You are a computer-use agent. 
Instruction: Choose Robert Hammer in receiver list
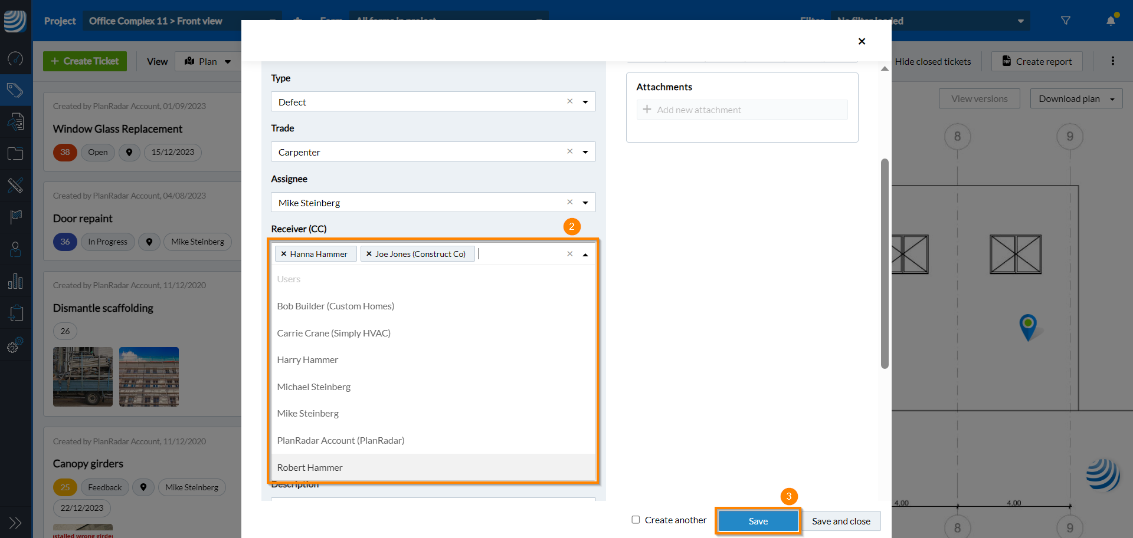point(310,467)
